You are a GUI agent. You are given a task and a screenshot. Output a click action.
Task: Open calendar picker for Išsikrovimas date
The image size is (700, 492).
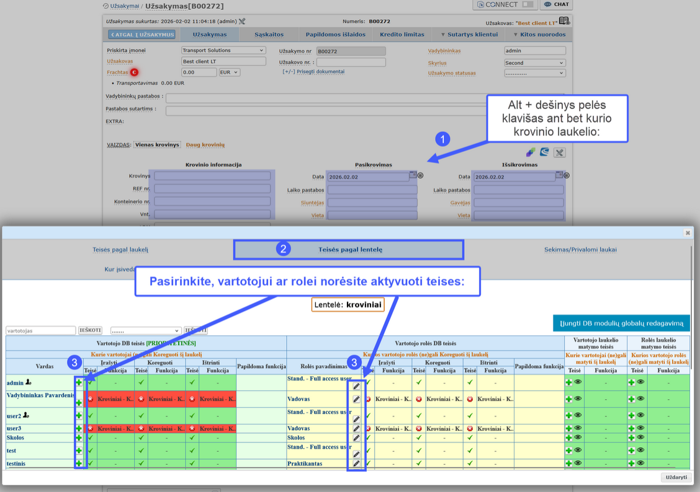click(x=559, y=175)
